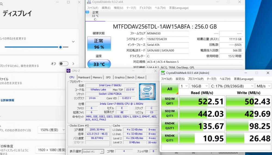The width and height of the screenshot is (272, 155).
Task: Run the SEQ1M Q1T1 test button
Action: pyautogui.click(x=170, y=113)
